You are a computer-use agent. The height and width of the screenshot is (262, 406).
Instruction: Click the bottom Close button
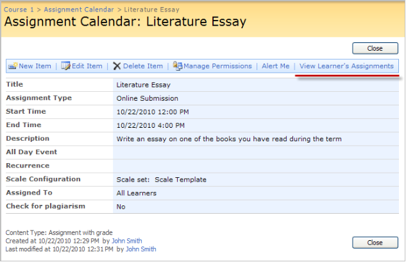[375, 243]
